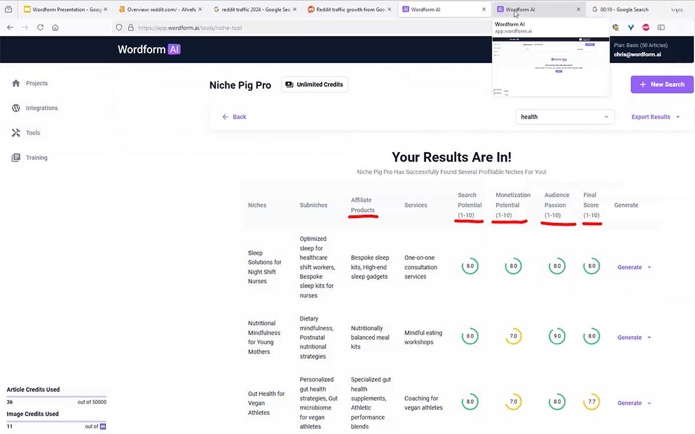
Task: Click the shield tracking protection icon
Action: click(118, 27)
